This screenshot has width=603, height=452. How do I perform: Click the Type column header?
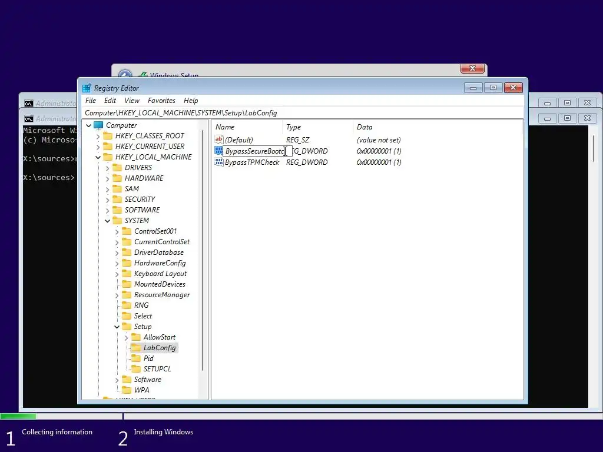click(317, 127)
